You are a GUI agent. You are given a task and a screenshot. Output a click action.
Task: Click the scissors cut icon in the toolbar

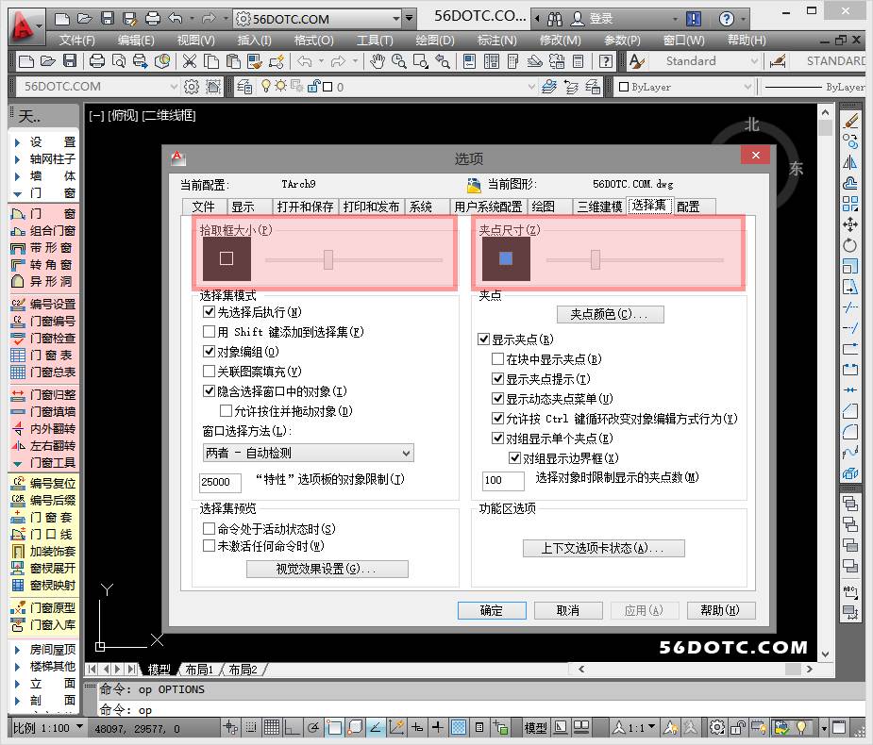coord(190,61)
